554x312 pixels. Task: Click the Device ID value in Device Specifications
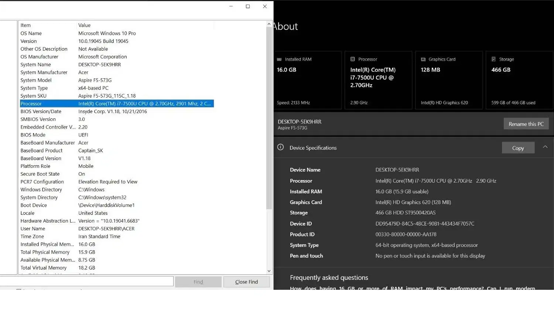[425, 224]
